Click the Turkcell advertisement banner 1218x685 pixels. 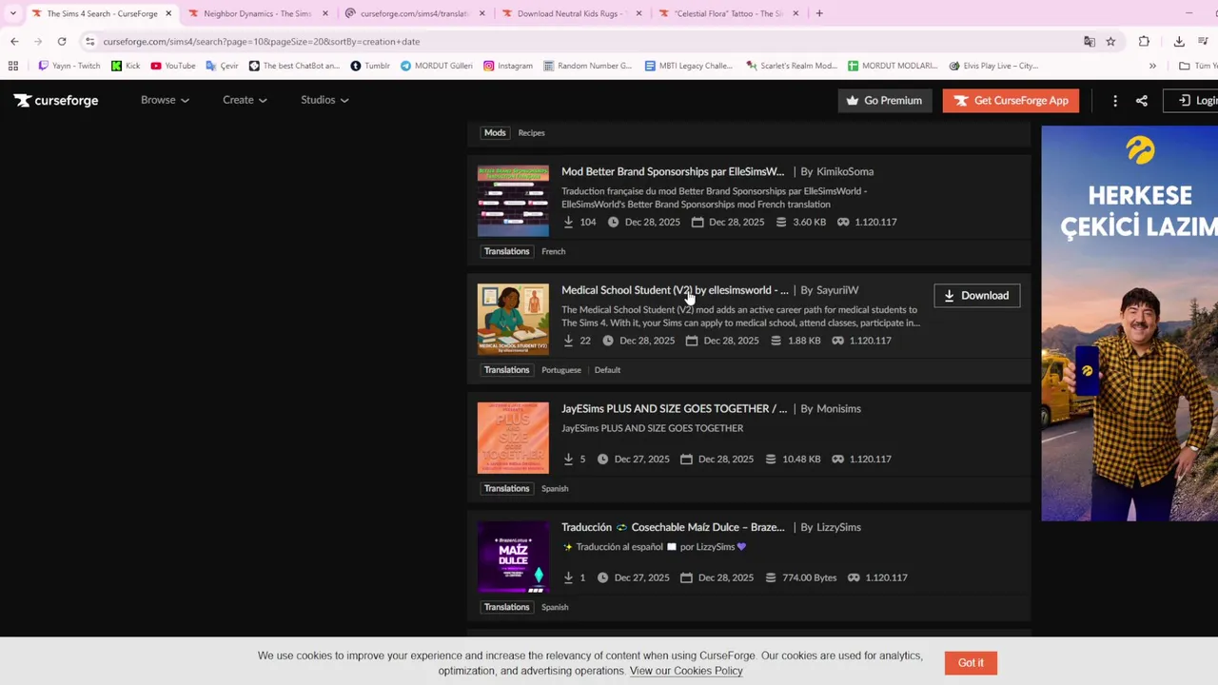[x=1130, y=323]
